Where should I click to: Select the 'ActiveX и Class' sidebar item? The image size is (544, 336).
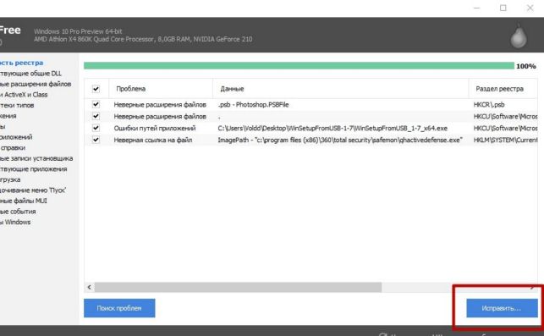coord(24,95)
